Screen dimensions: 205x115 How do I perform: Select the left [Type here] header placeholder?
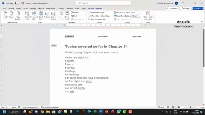coord(70,36)
